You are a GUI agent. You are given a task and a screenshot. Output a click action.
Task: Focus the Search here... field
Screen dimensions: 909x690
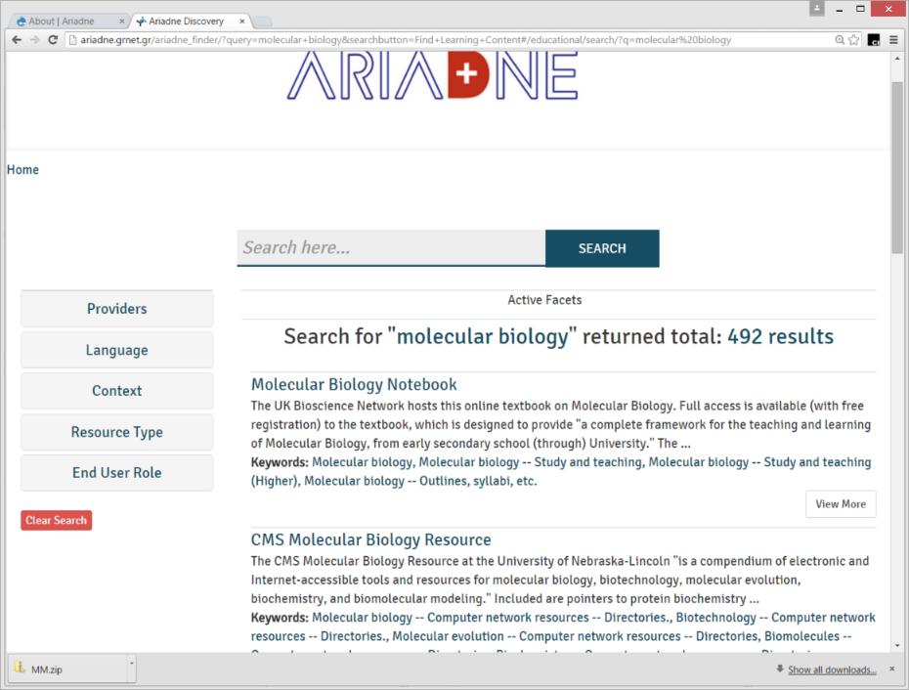(x=391, y=247)
